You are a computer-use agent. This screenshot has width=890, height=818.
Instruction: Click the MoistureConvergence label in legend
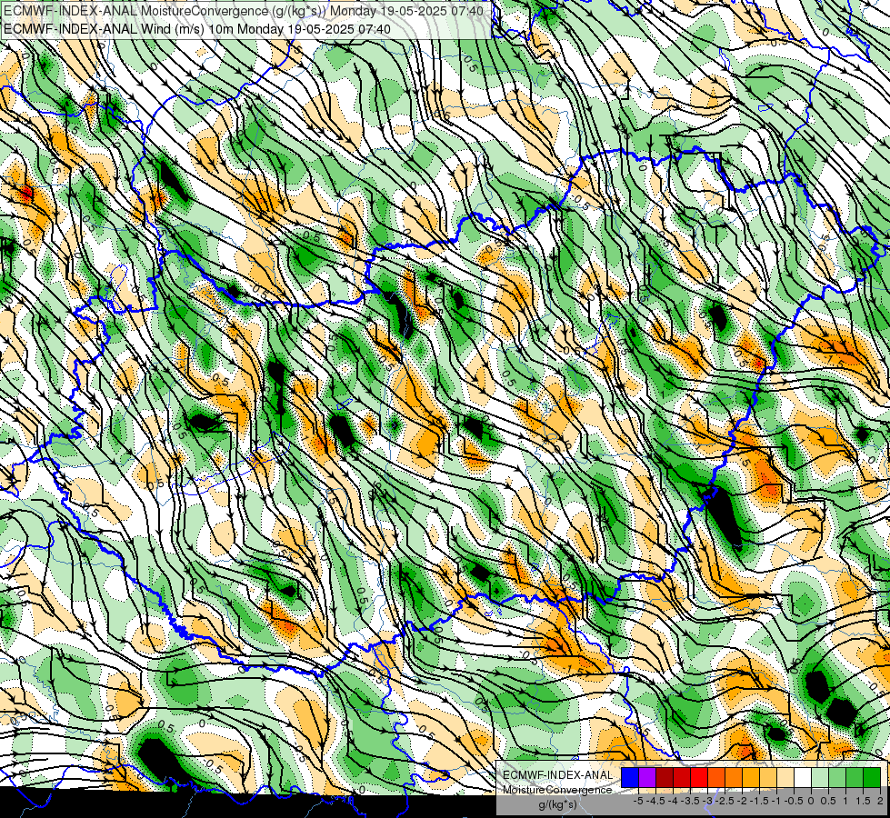tap(557, 790)
